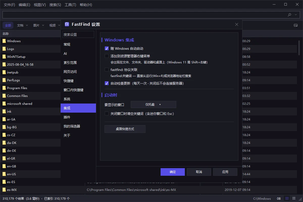Click the folder icon next to de-DE

click(x=4, y=150)
